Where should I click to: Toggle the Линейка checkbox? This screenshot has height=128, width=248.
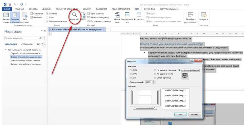(x=47, y=13)
